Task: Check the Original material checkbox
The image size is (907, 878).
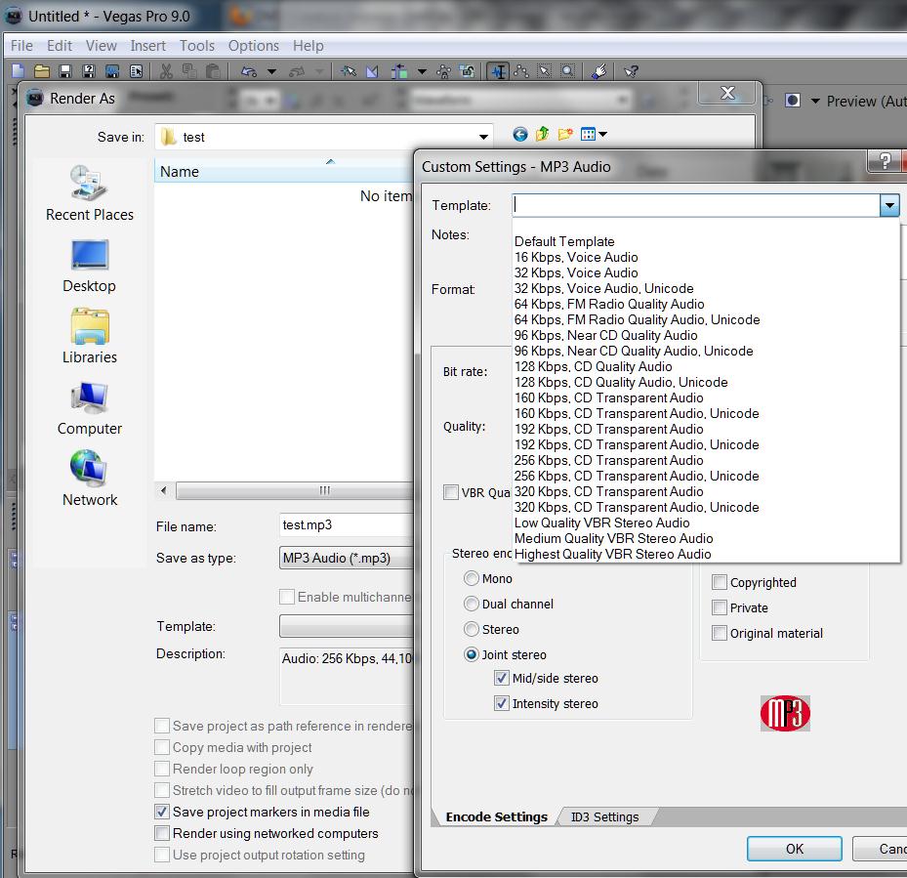Action: pyautogui.click(x=719, y=633)
